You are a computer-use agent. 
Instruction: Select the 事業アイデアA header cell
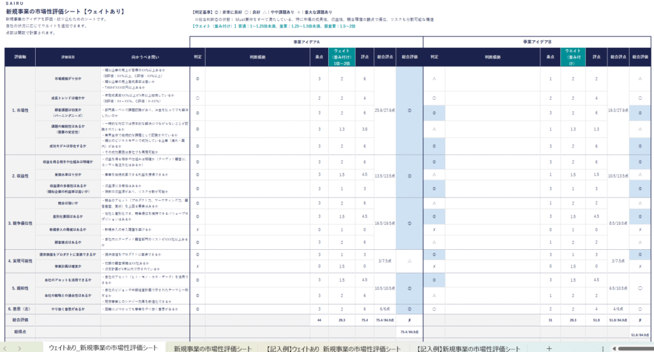tap(306, 41)
